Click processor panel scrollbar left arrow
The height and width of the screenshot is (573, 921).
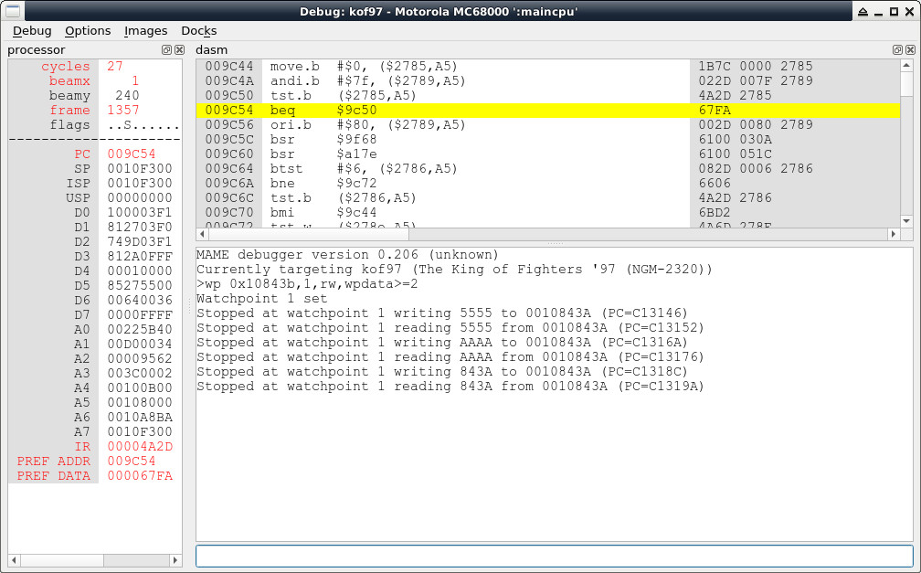[15, 560]
